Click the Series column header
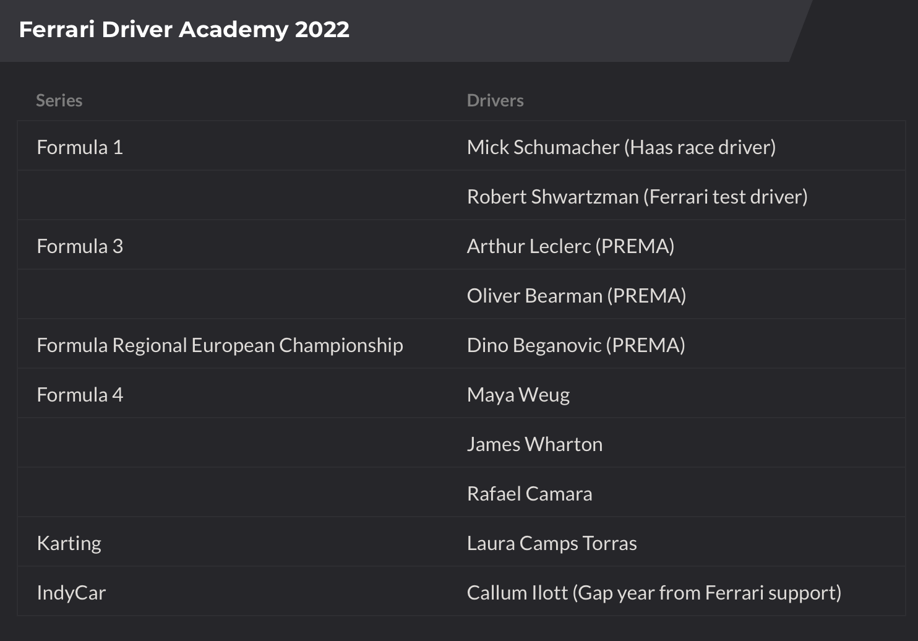The image size is (918, 641). 59,100
